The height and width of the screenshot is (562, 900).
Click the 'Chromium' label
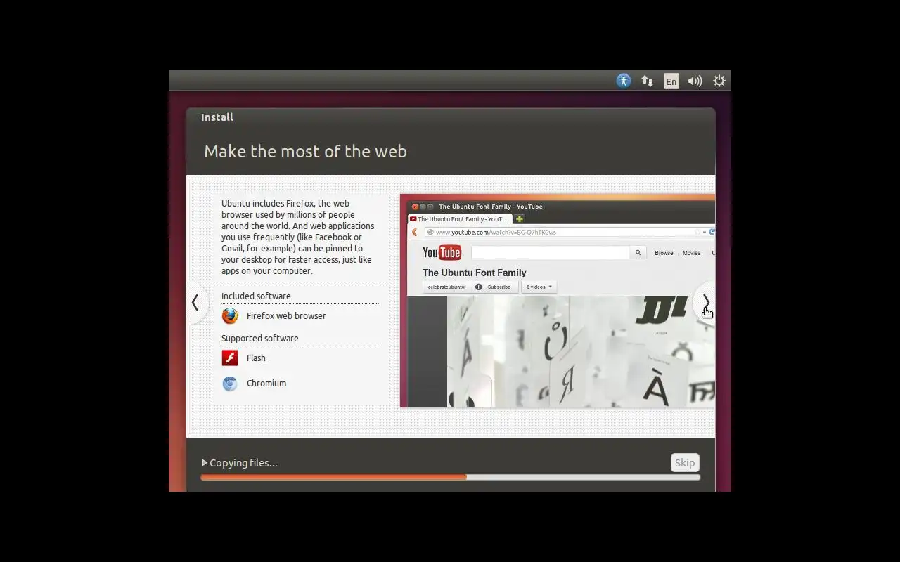tap(266, 384)
